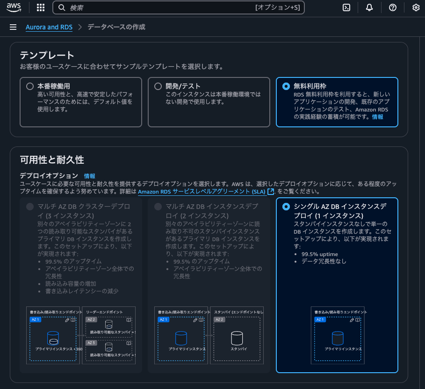Click the データ冗長性なし bullet text

pyautogui.click(x=324, y=261)
